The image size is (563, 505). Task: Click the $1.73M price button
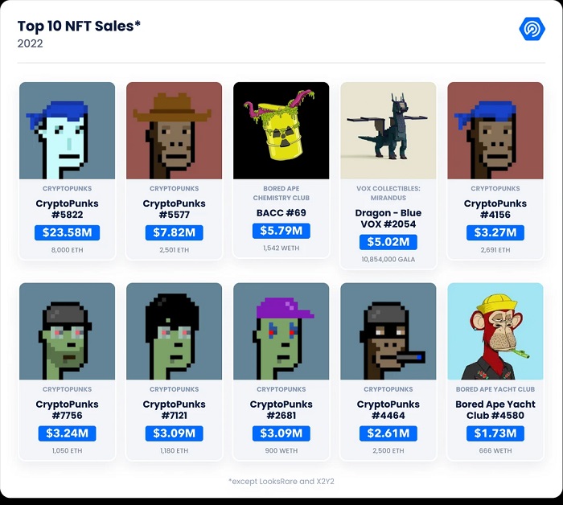pyautogui.click(x=495, y=433)
